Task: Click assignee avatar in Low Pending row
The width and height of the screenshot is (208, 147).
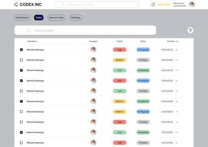Action: coord(93,91)
